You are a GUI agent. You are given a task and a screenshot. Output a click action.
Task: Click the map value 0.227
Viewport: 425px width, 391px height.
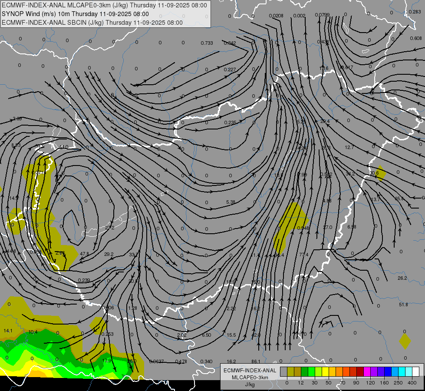coord(230,70)
